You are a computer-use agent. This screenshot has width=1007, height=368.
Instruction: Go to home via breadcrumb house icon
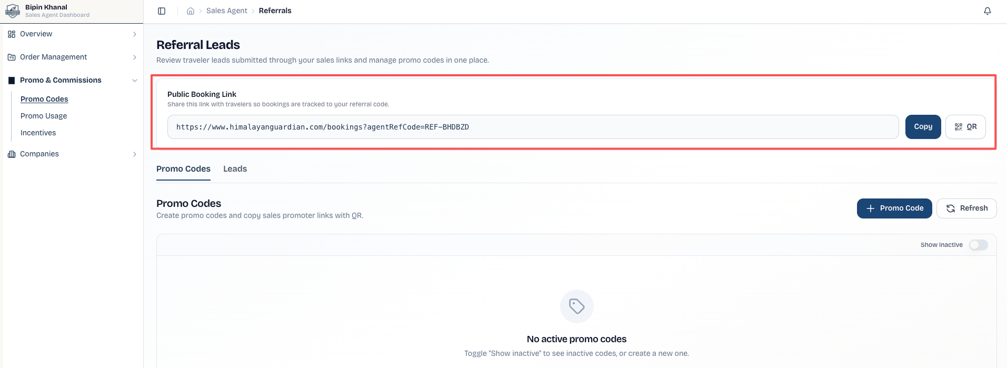pos(191,11)
